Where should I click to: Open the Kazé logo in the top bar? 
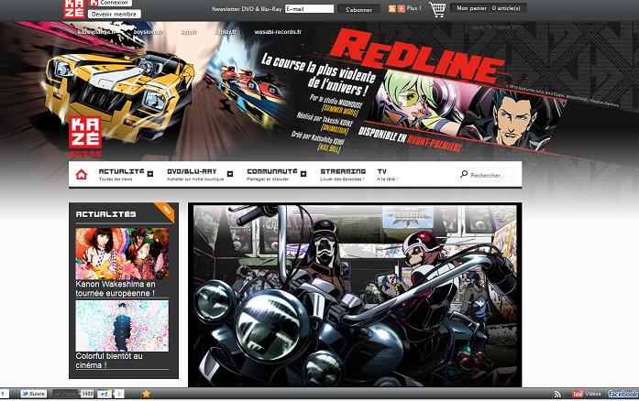73,8
